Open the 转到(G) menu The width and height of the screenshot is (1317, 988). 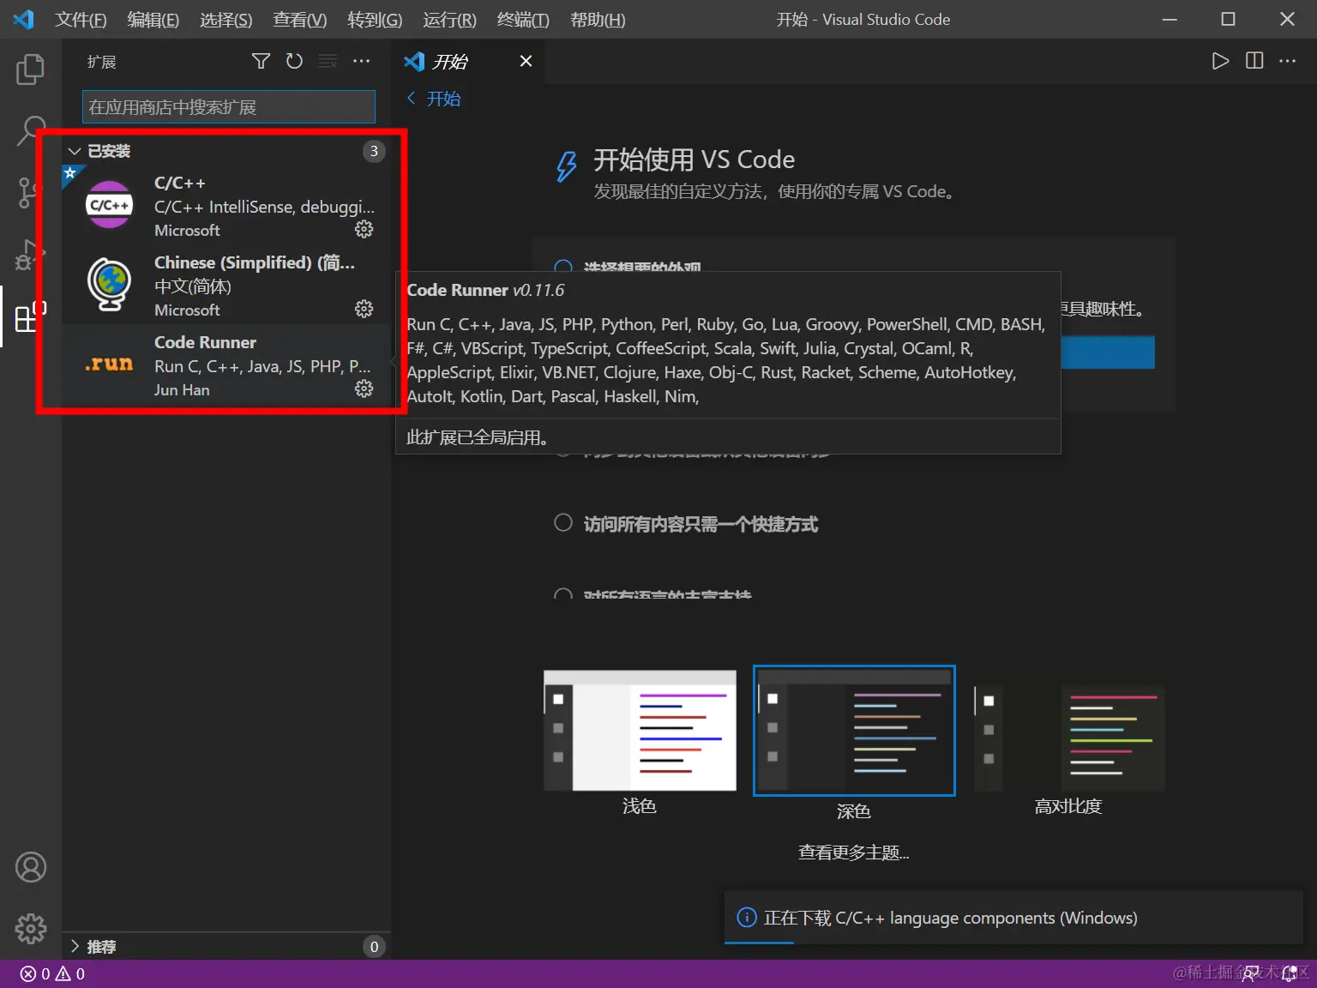375,19
